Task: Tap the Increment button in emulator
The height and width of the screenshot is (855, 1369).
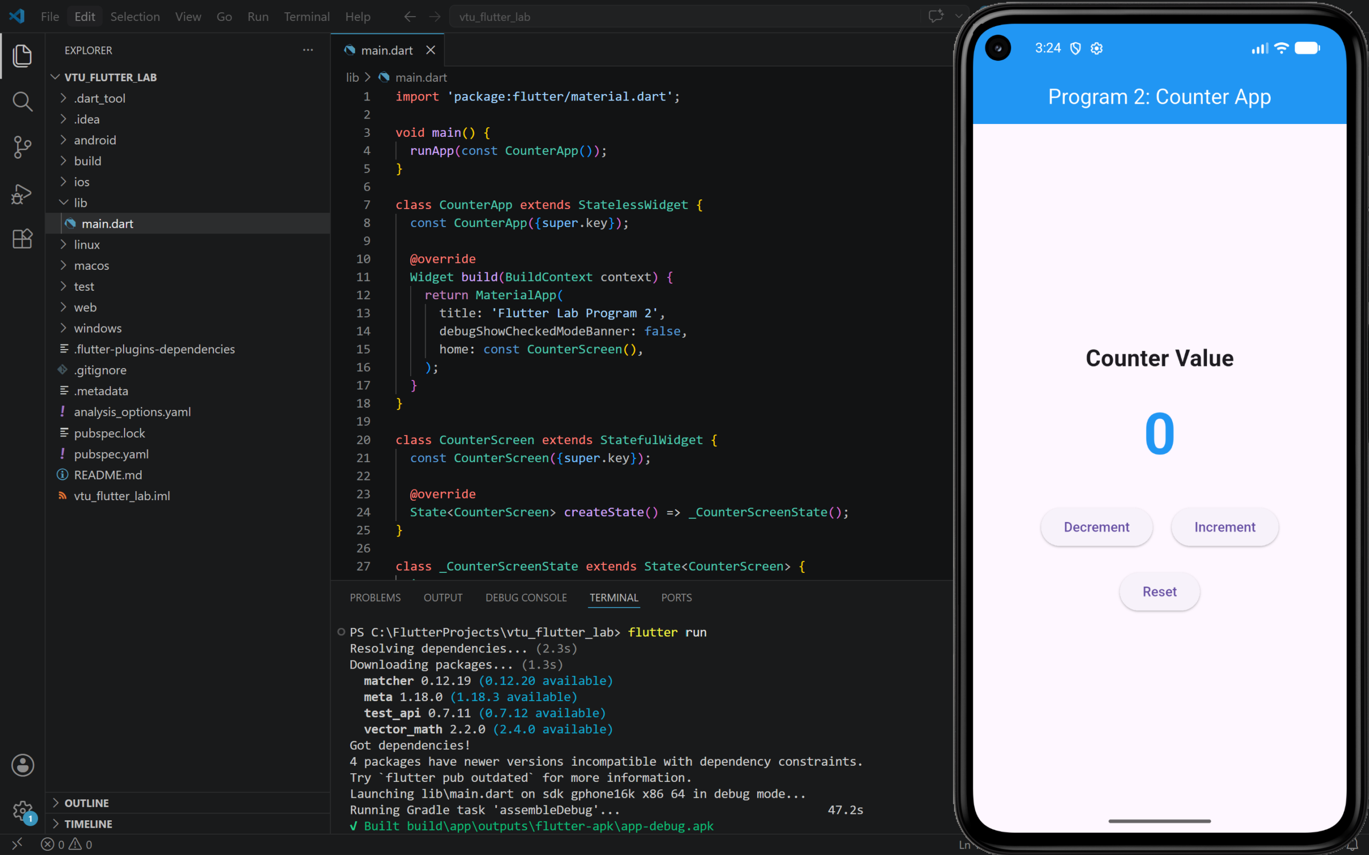Action: pyautogui.click(x=1225, y=527)
